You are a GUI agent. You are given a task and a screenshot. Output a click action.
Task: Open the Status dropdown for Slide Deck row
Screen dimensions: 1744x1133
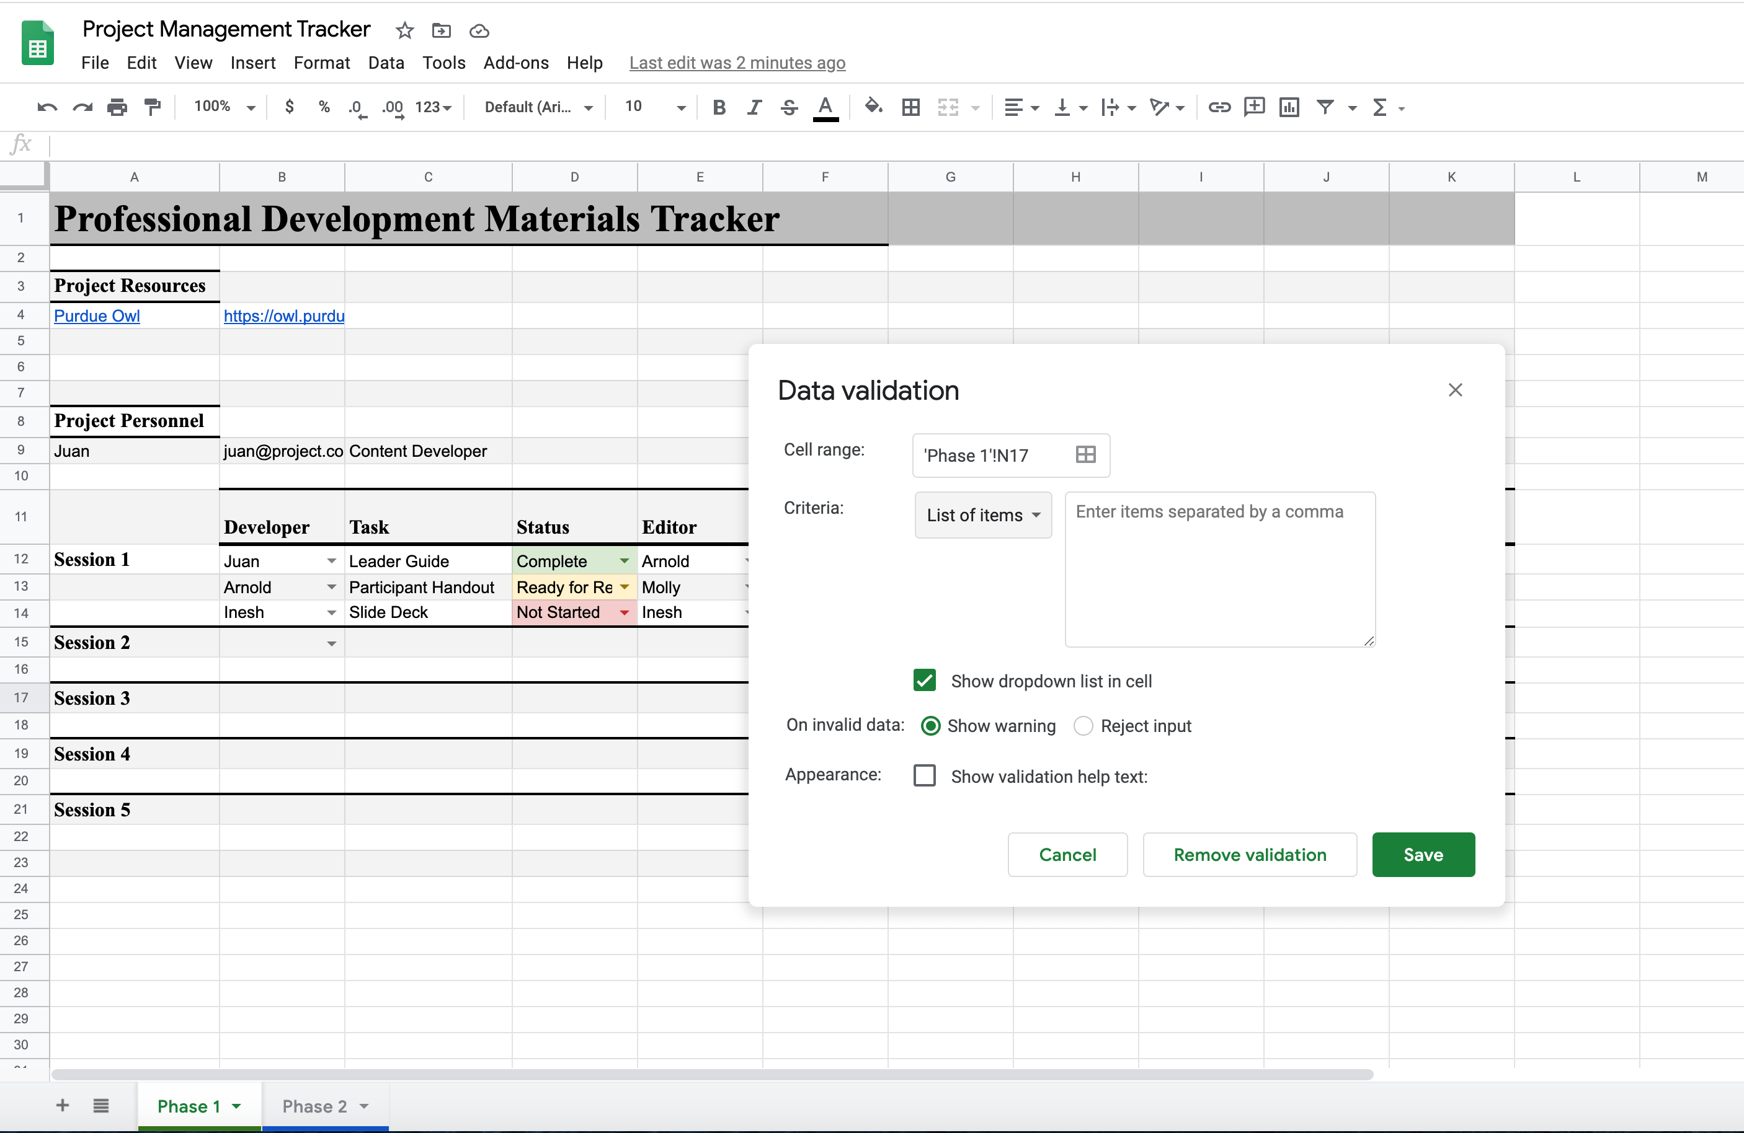[625, 612]
